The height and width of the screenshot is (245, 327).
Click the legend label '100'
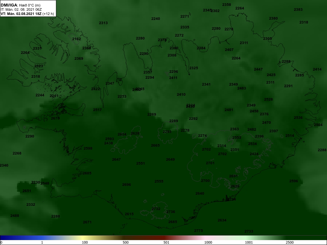pyautogui.click(x=85, y=242)
